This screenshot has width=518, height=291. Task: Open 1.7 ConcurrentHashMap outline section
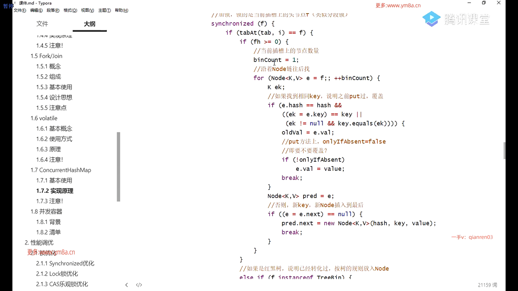(x=61, y=170)
